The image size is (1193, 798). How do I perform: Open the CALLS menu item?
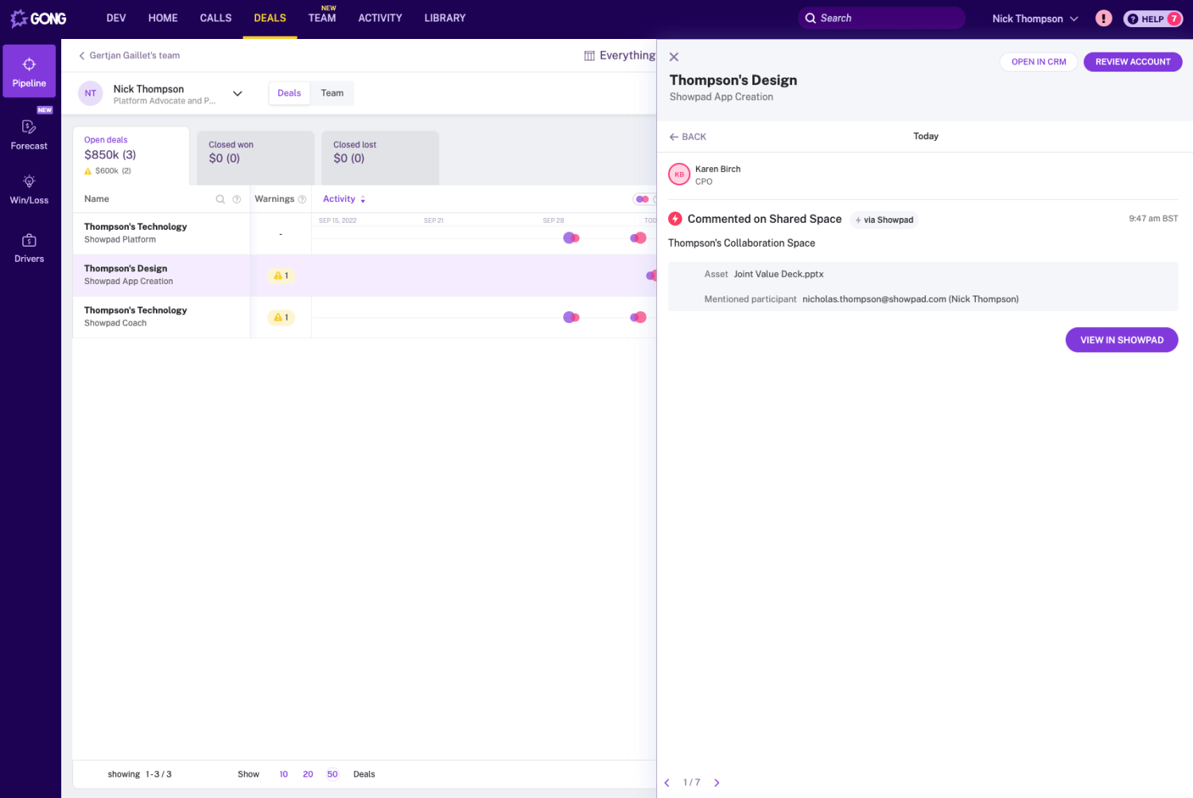click(216, 18)
